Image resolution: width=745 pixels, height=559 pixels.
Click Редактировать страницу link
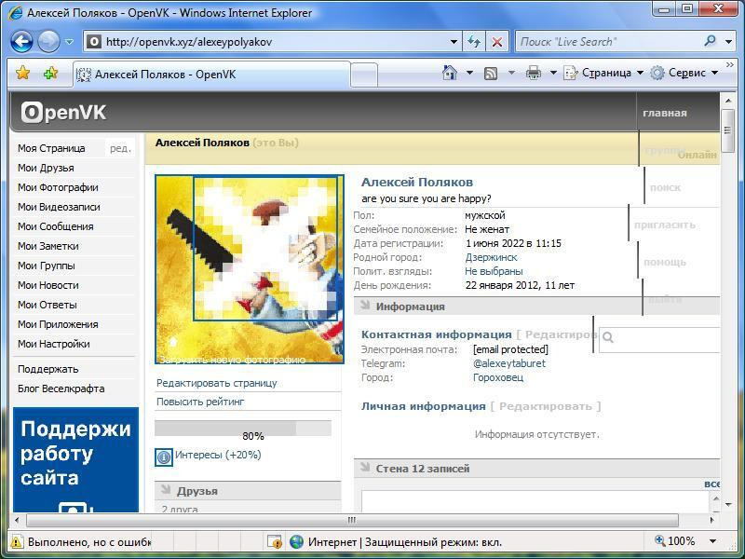coord(217,383)
